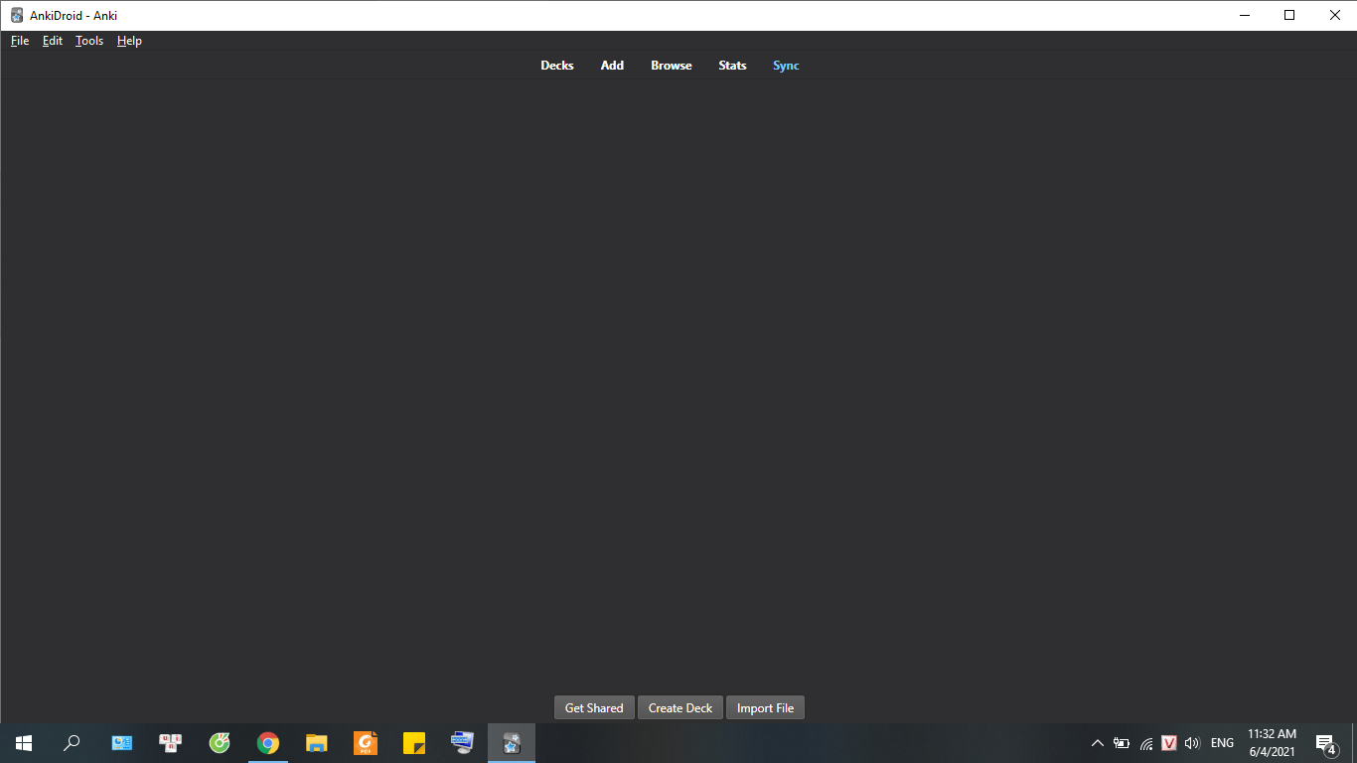
Task: Open the Wi-Fi network tray icon
Action: tap(1146, 743)
